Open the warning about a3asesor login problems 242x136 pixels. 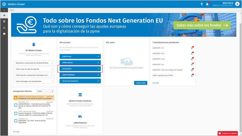(34, 98)
